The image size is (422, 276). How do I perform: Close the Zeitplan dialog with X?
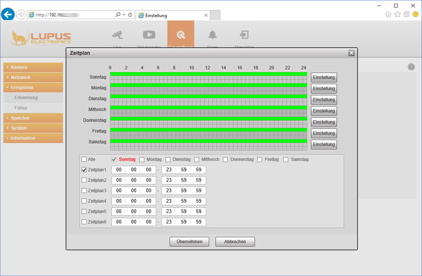pyautogui.click(x=351, y=53)
